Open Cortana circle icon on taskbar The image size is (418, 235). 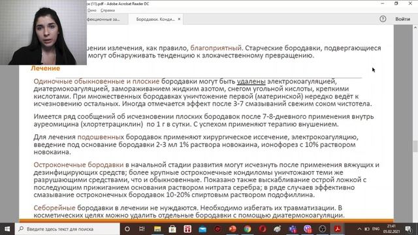(x=127, y=229)
